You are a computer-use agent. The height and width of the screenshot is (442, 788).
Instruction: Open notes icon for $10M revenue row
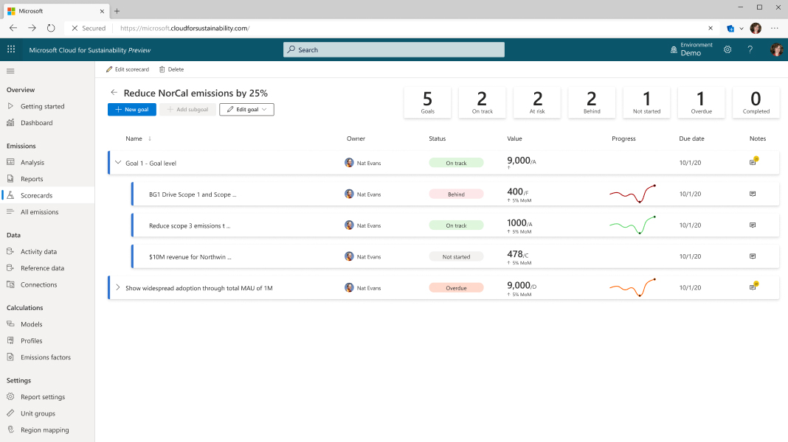pos(753,256)
